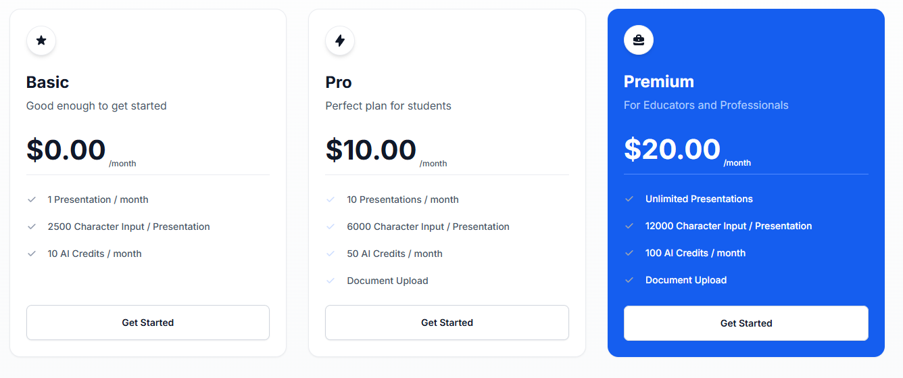The image size is (903, 378).
Task: Click checkmark beside 10 AI Credits / month
Action: coord(32,254)
